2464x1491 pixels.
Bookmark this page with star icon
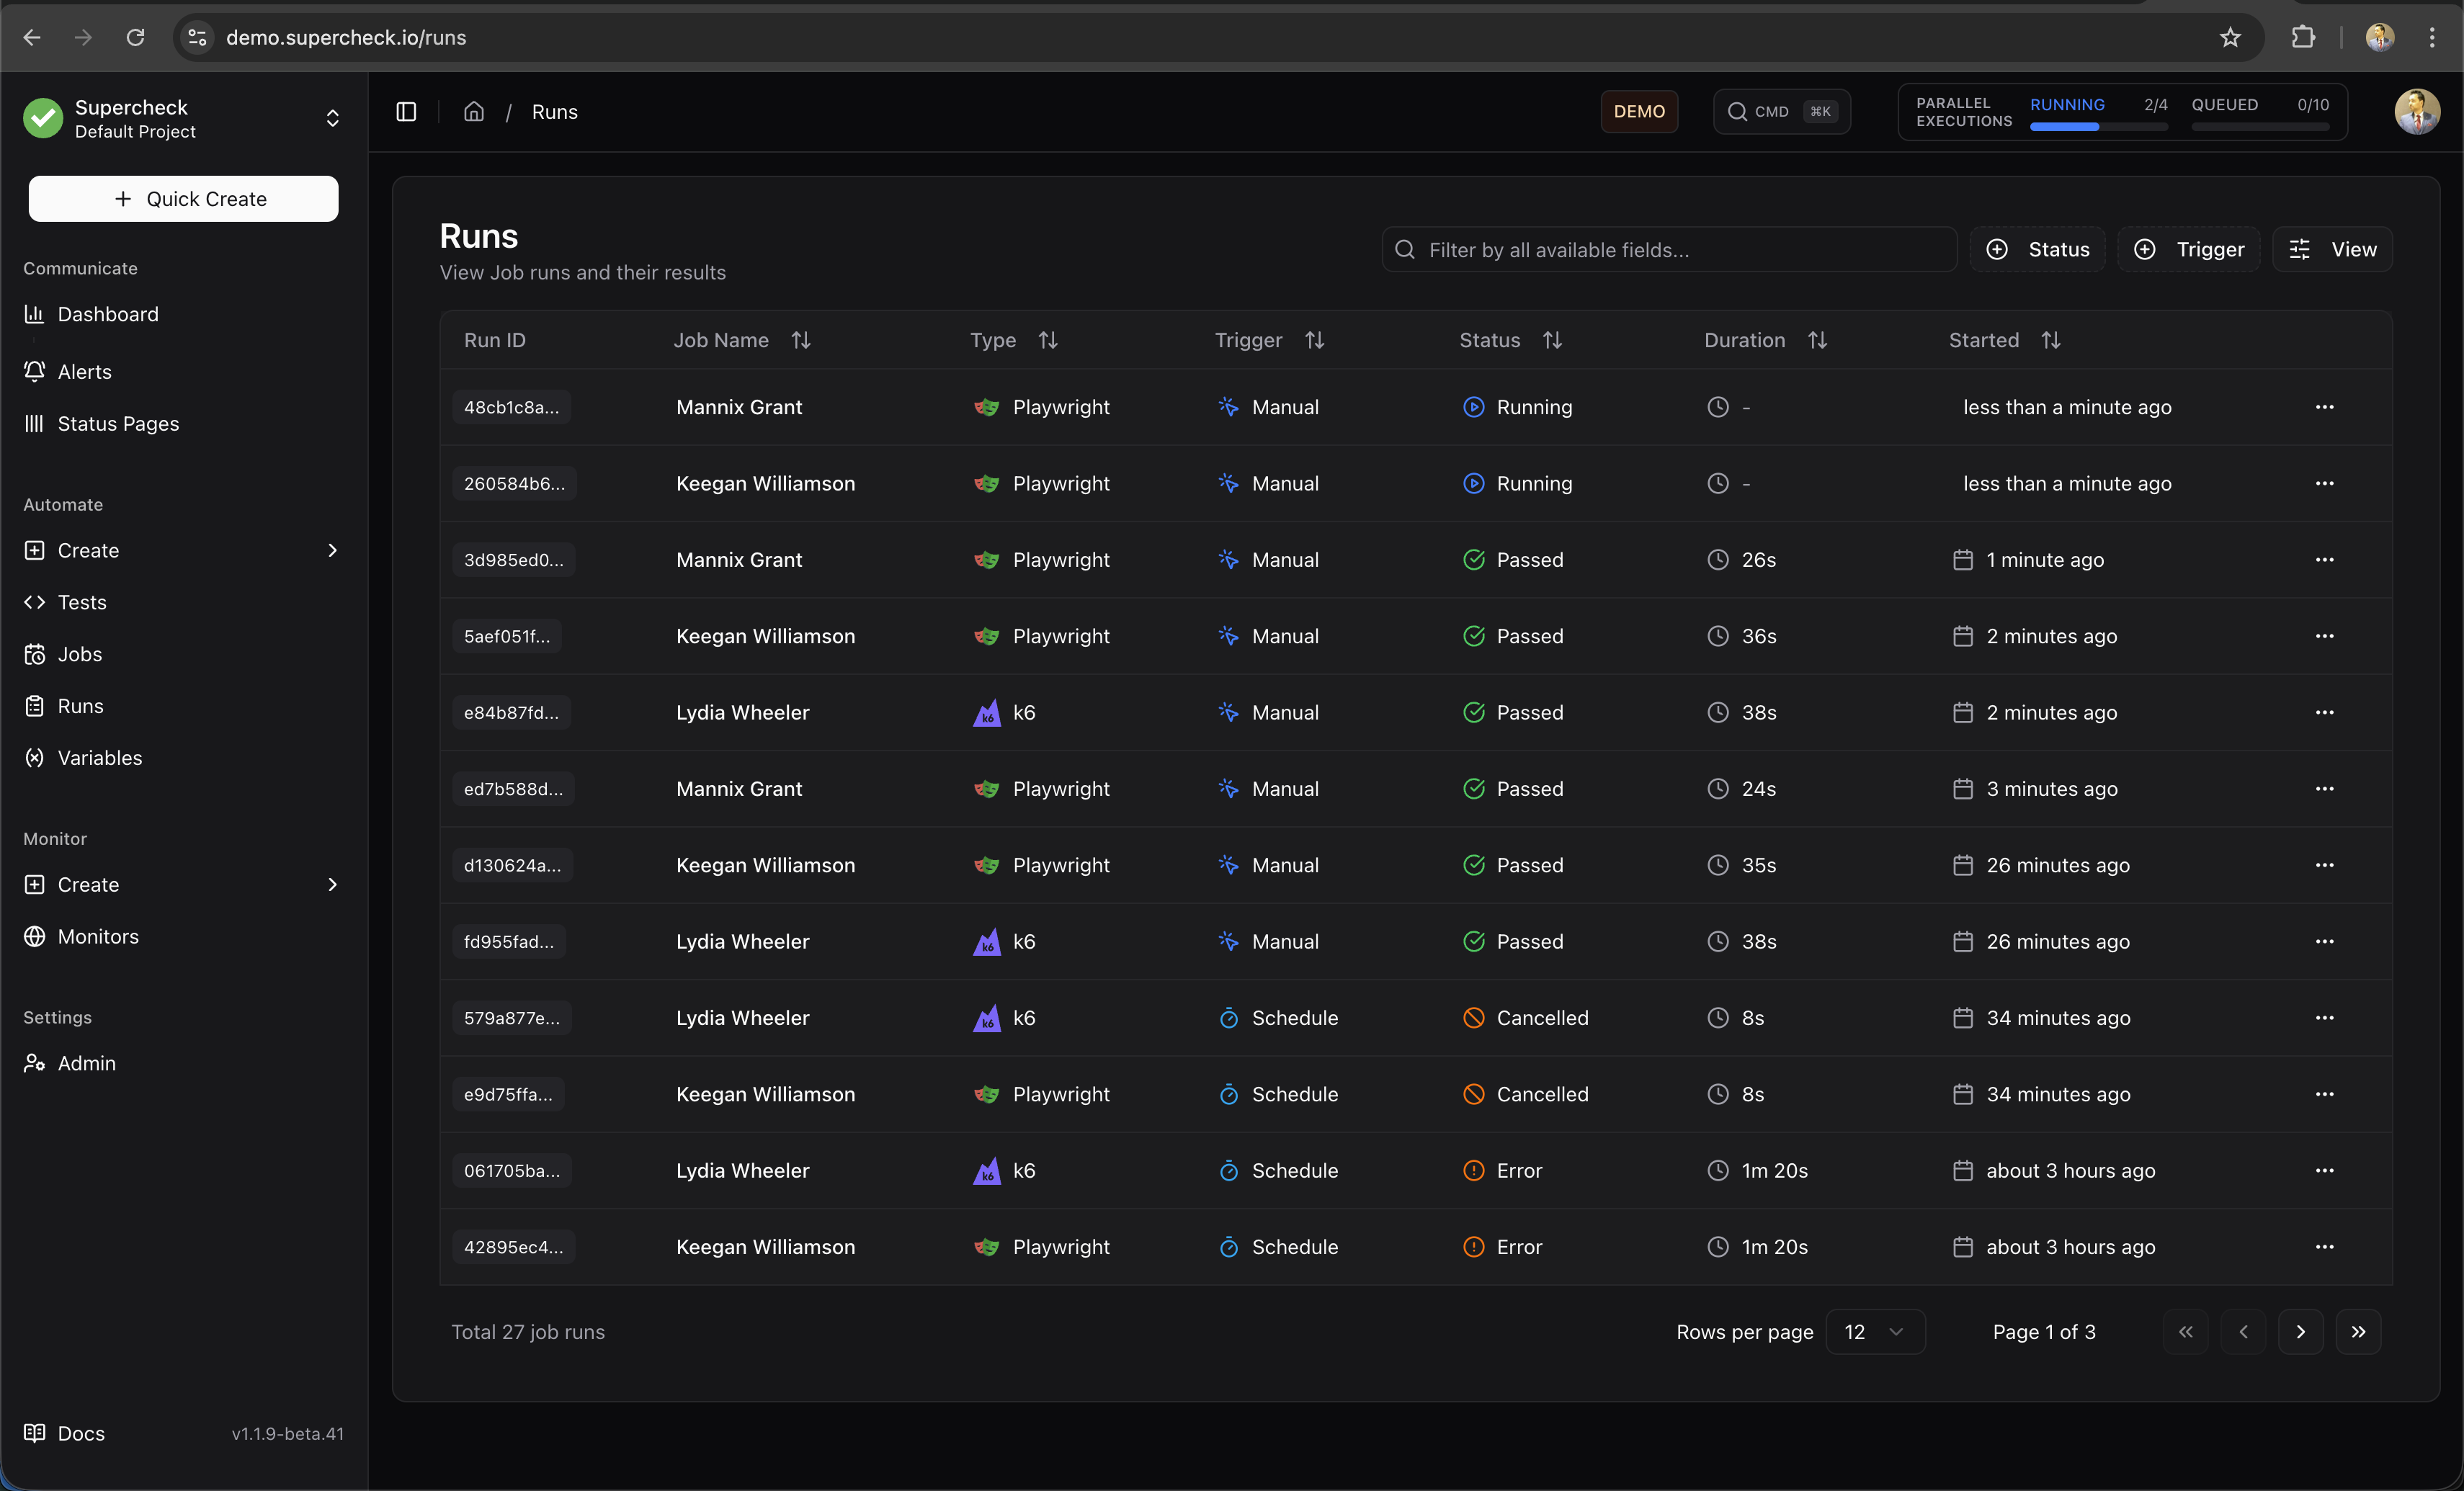click(2230, 38)
